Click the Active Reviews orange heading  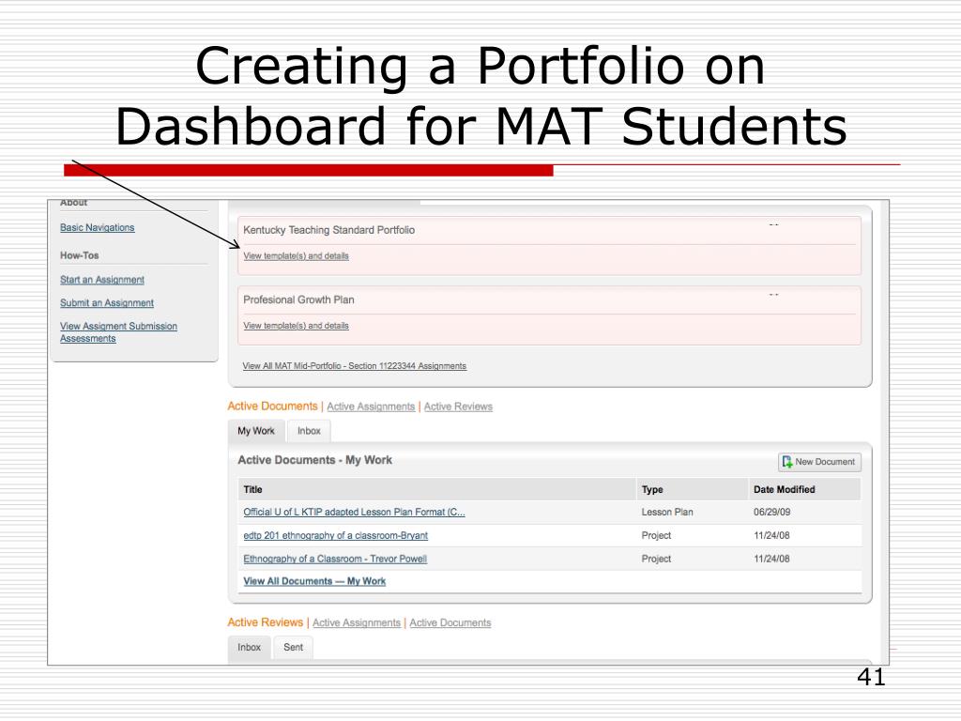point(265,622)
